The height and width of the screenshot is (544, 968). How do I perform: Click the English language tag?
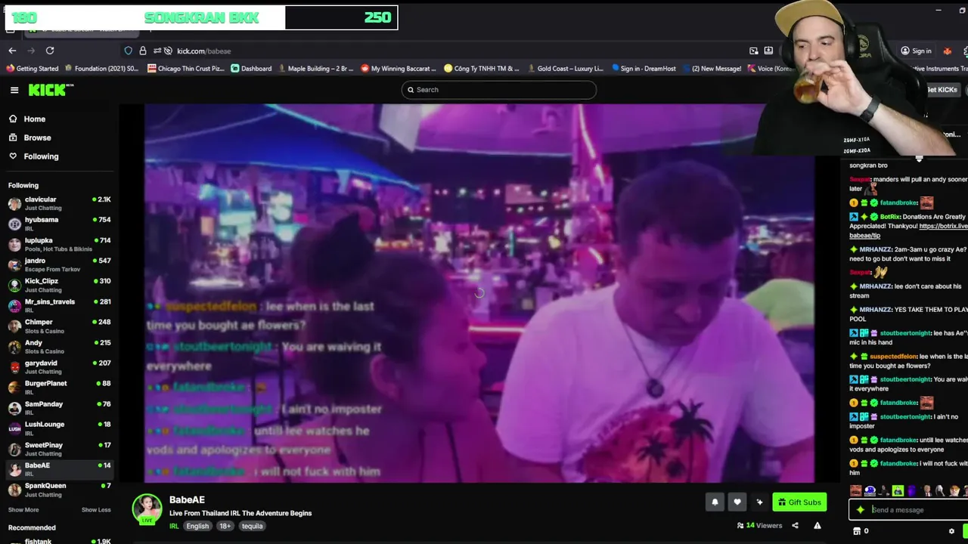pos(197,526)
